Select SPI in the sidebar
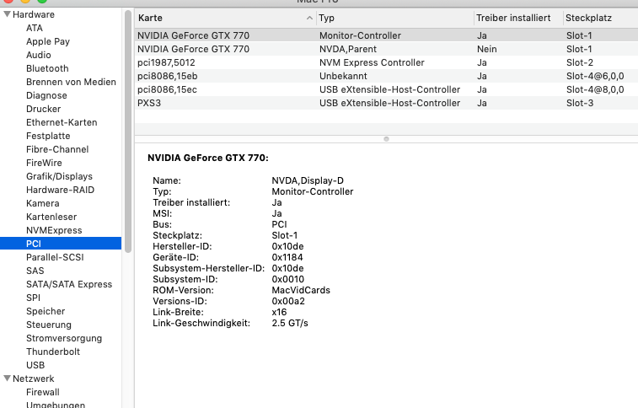This screenshot has height=408, width=638. point(34,298)
